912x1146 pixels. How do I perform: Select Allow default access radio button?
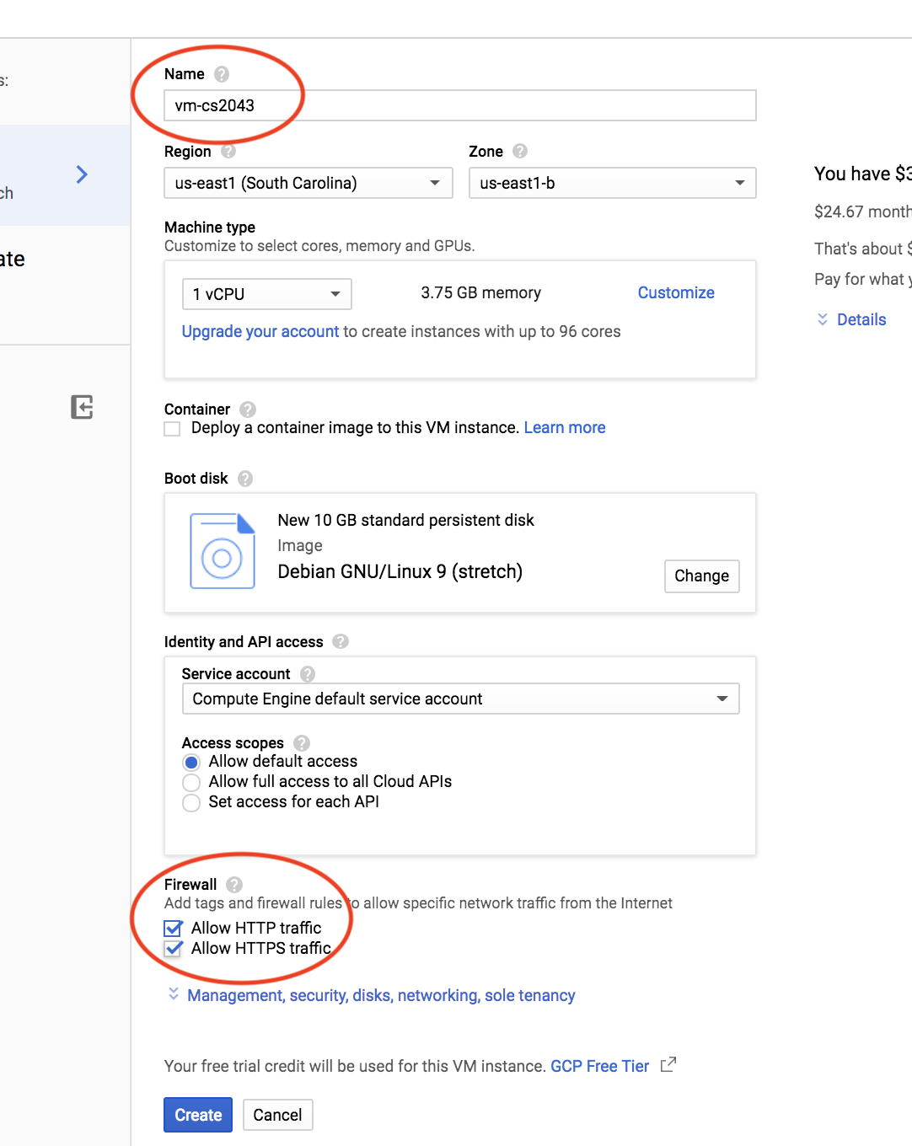(x=191, y=763)
